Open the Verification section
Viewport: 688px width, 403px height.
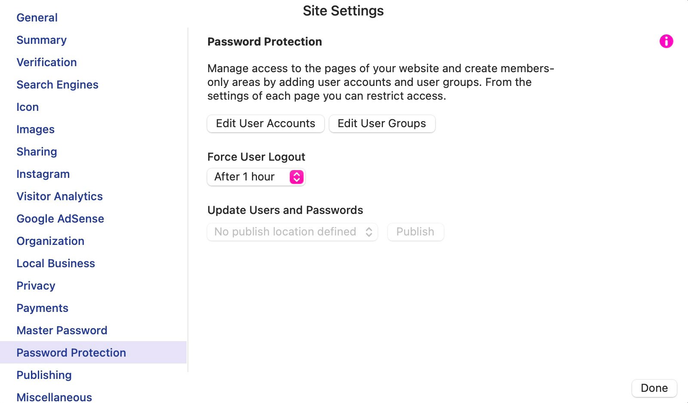click(46, 62)
